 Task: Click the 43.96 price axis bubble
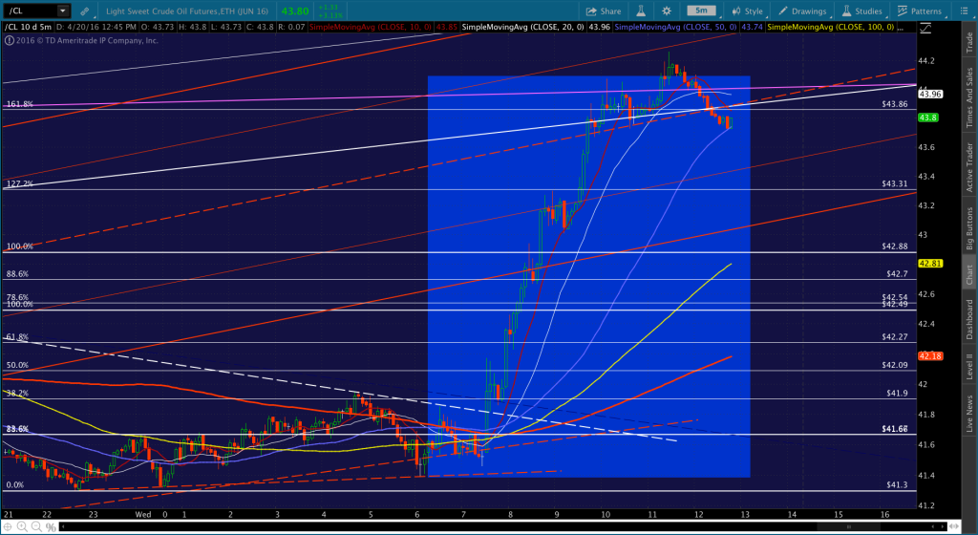(930, 95)
